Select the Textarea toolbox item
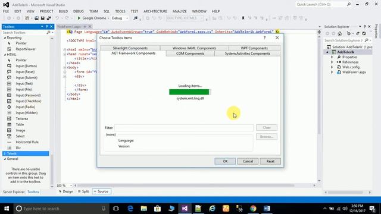 point(22,119)
